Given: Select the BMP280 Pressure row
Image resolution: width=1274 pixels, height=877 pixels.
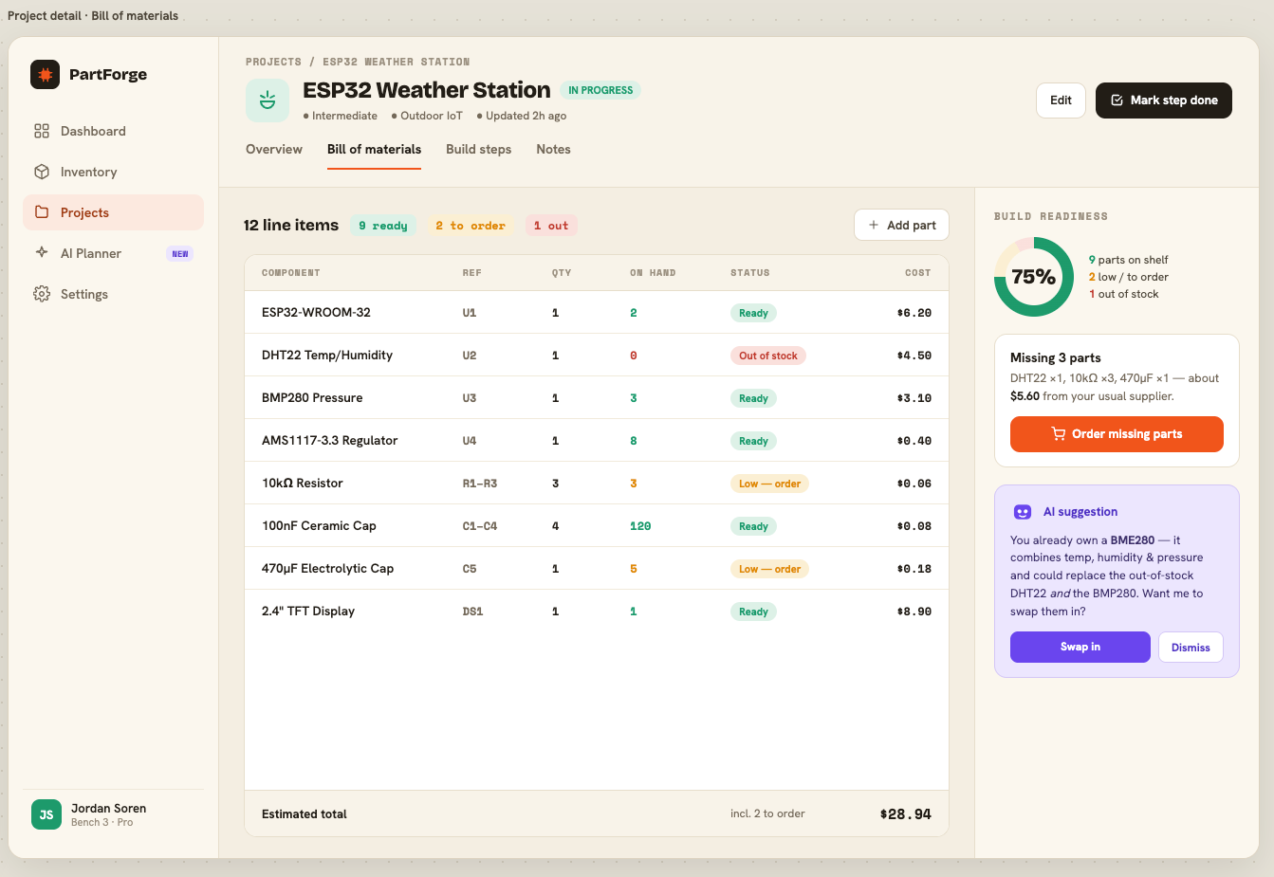Looking at the screenshot, I should tap(597, 397).
